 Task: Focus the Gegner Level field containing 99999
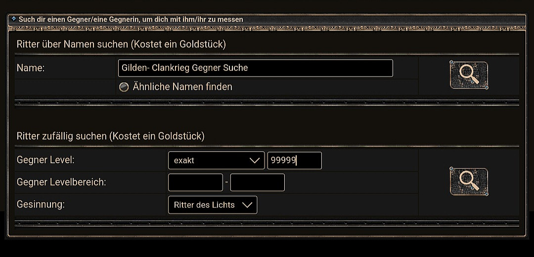[x=294, y=161]
